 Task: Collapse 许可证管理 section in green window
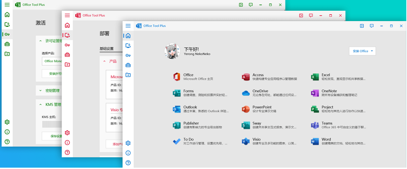[41, 41]
